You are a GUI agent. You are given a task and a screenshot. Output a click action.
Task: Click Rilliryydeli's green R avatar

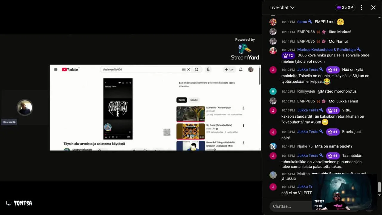273,91
